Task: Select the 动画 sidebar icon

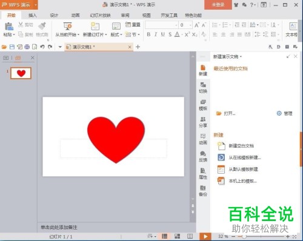Action: click(x=203, y=139)
